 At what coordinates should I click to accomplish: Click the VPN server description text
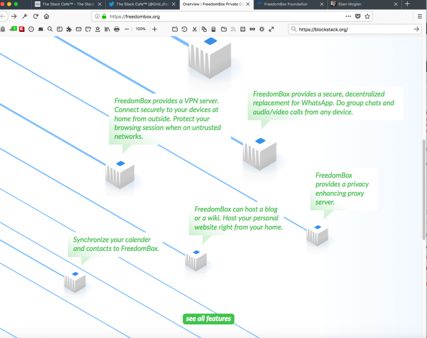point(167,119)
